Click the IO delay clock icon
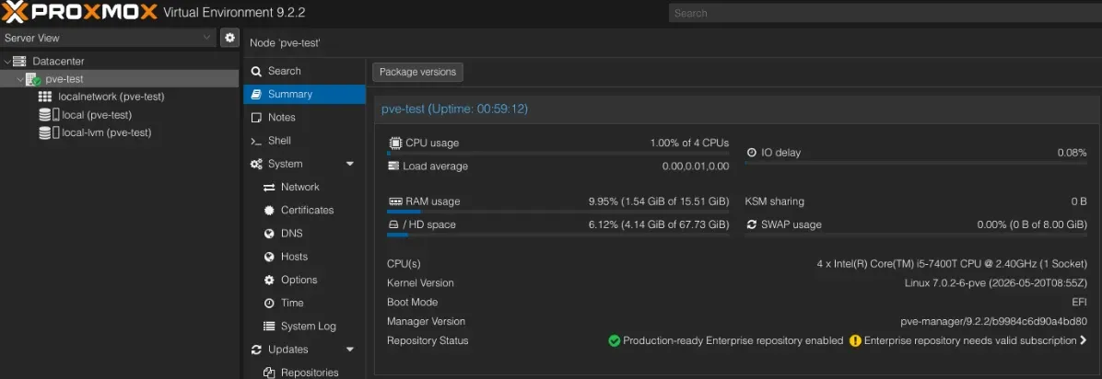The width and height of the screenshot is (1102, 379). [751, 153]
